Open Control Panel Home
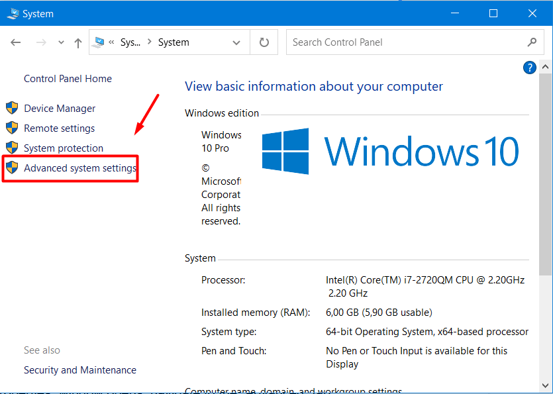The image size is (553, 394). [x=68, y=79]
